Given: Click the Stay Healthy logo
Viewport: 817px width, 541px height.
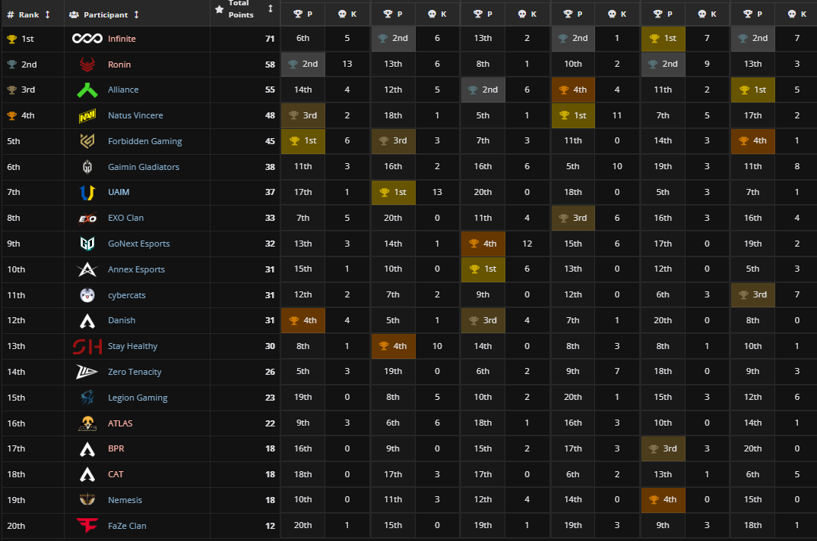Looking at the screenshot, I should (87, 347).
